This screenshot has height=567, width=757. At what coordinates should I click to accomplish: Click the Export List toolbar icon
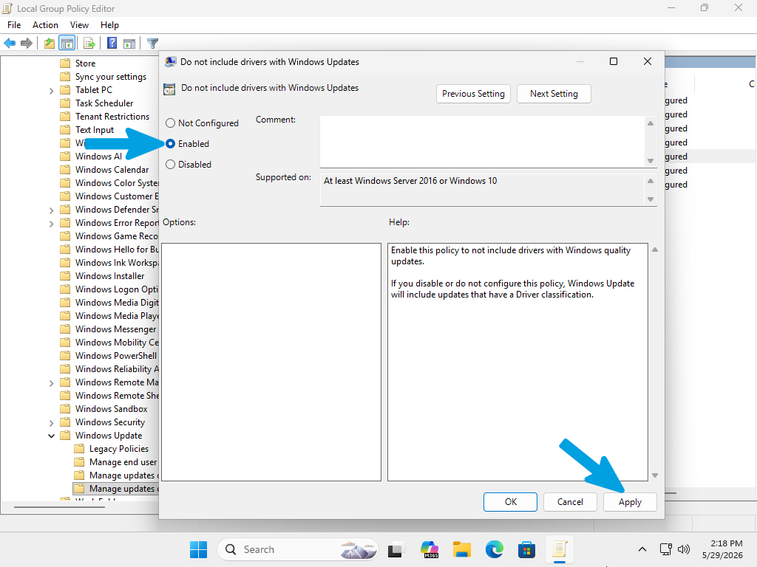89,44
